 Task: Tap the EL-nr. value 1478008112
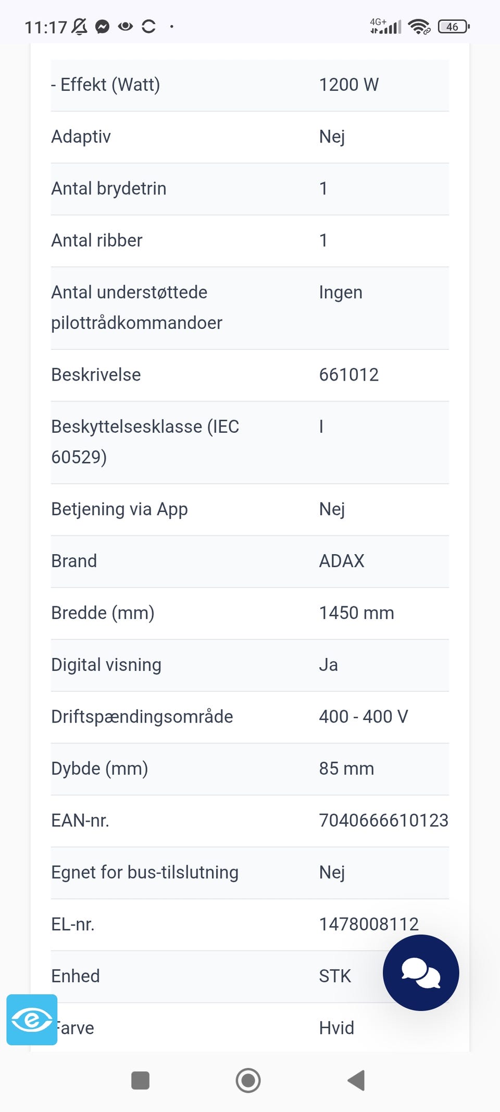[369, 924]
